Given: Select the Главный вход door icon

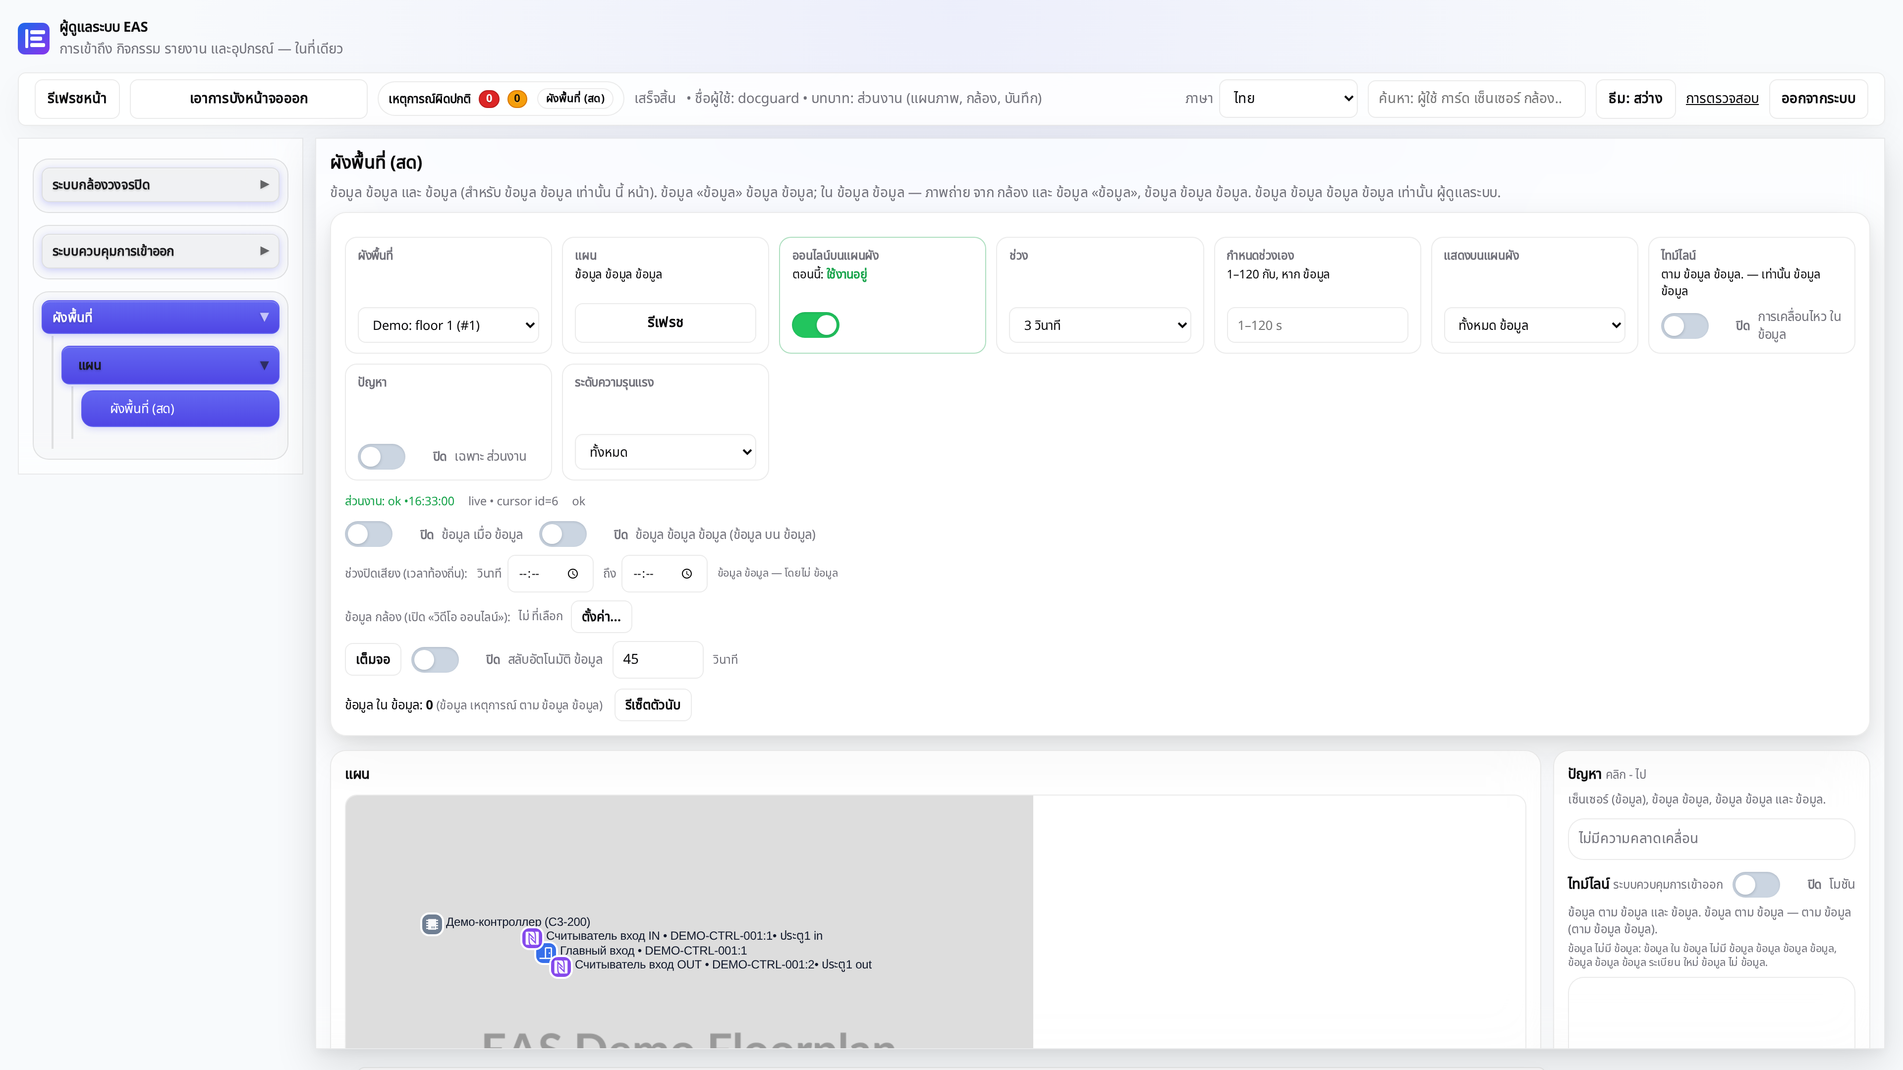Looking at the screenshot, I should pos(546,953).
